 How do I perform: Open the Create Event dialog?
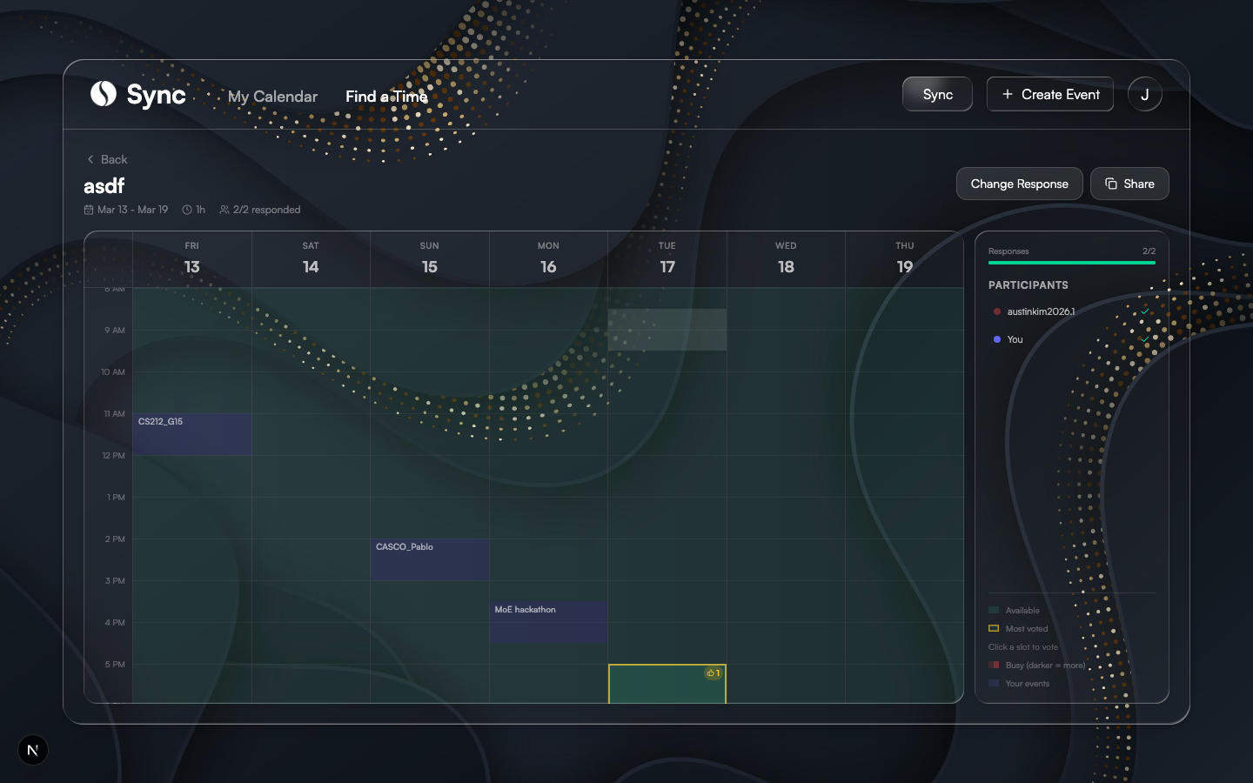1050,94
